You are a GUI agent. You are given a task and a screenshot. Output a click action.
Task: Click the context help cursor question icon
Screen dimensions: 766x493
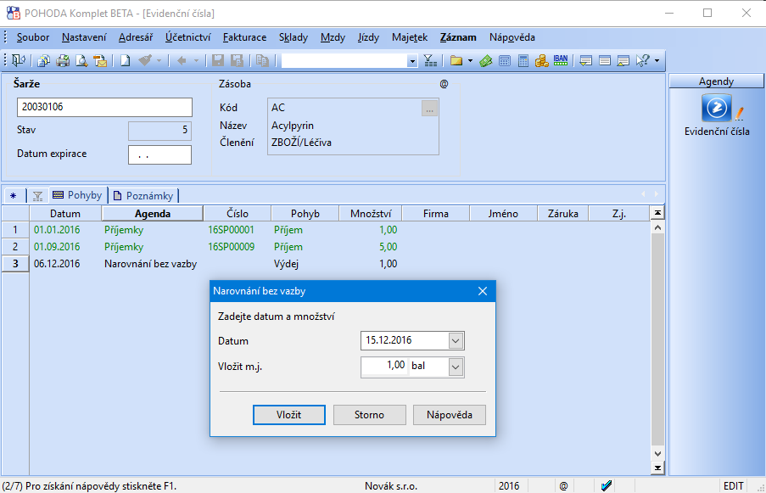click(642, 60)
